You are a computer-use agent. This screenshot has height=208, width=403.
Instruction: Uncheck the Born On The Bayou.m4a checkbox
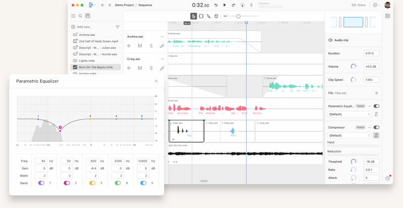tap(75, 67)
